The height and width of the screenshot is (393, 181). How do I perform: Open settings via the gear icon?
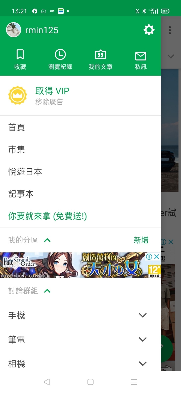tap(149, 30)
